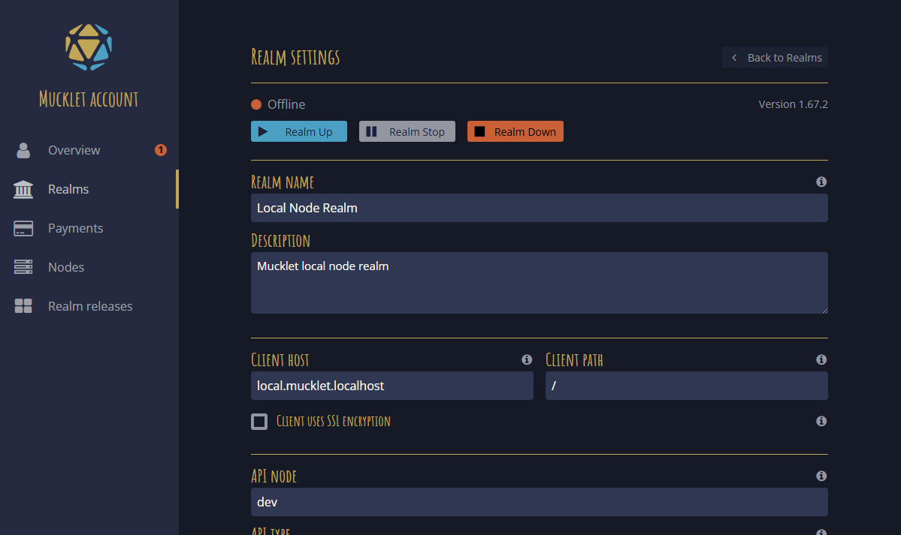The height and width of the screenshot is (535, 901).
Task: Open Realm releases page
Action: tap(89, 306)
